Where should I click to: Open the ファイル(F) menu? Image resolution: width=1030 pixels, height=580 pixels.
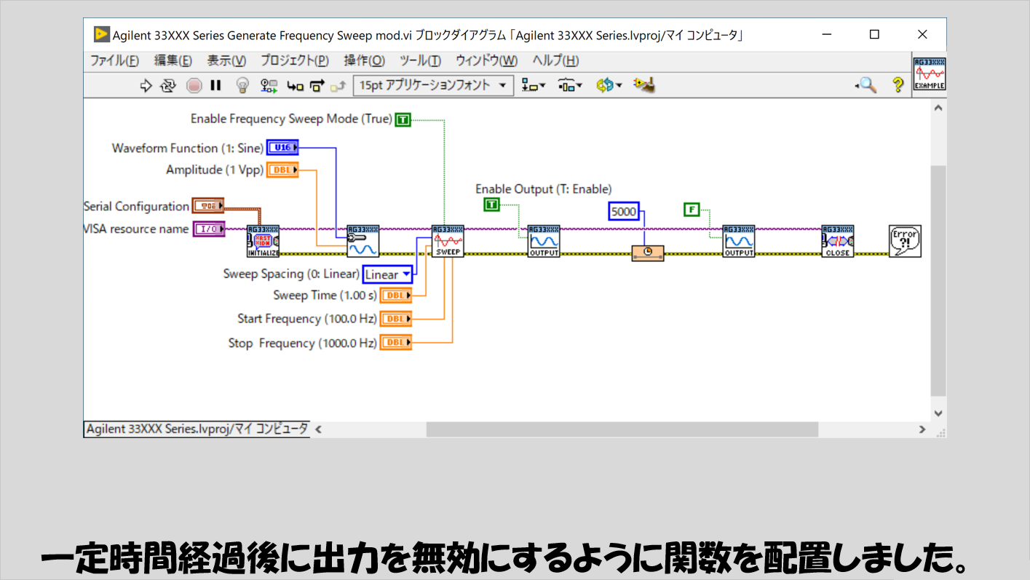114,60
